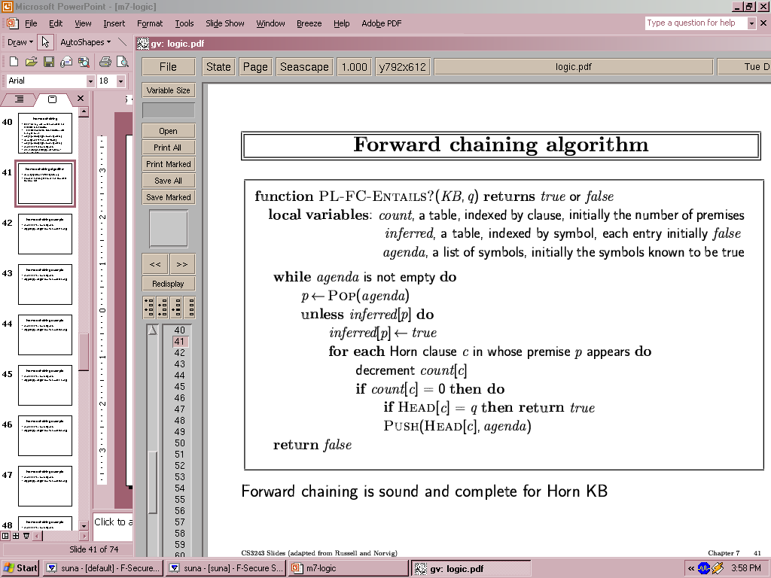
Task: Switch to Slide Sorter view icon
Action: (x=16, y=536)
